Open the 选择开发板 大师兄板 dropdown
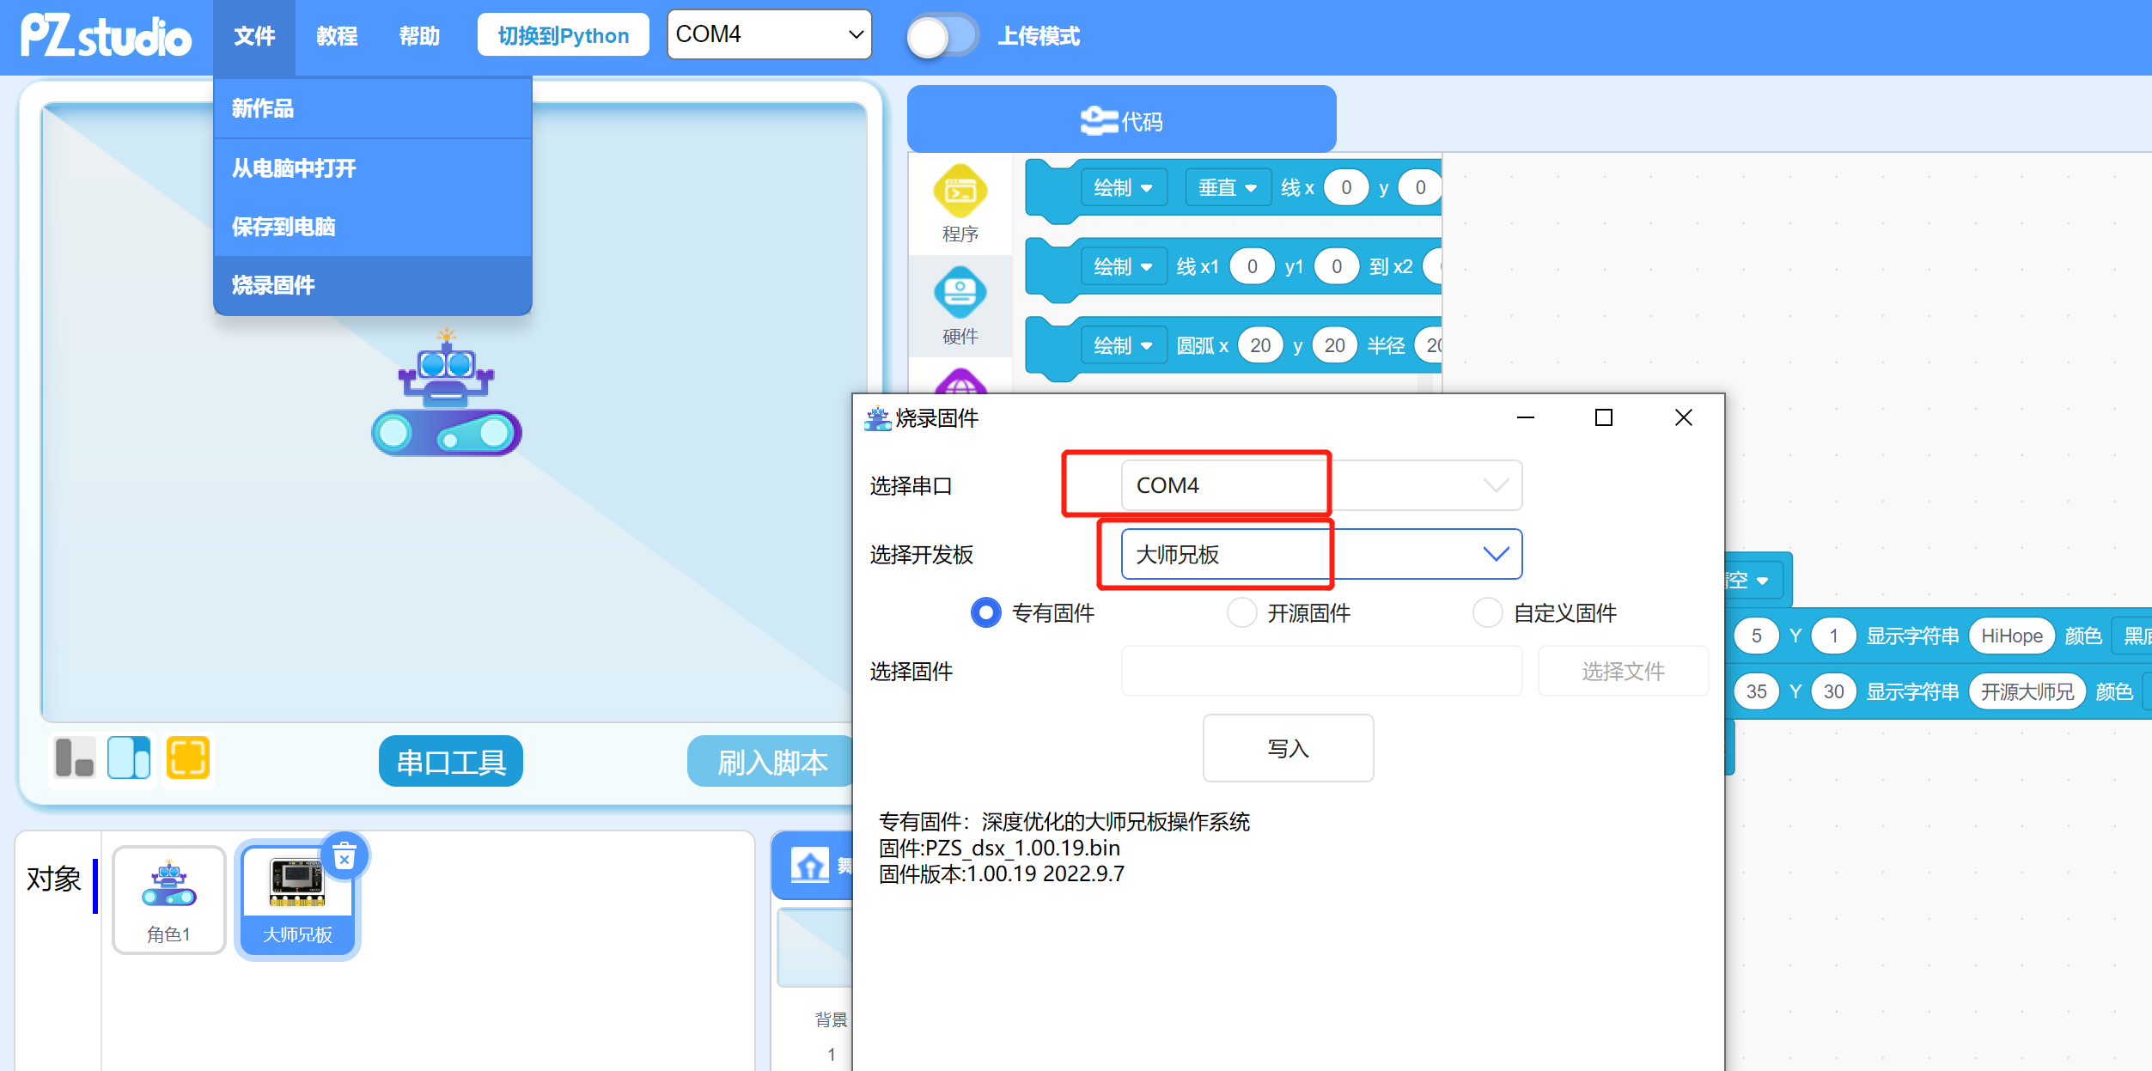This screenshot has width=2152, height=1071. pos(1321,555)
